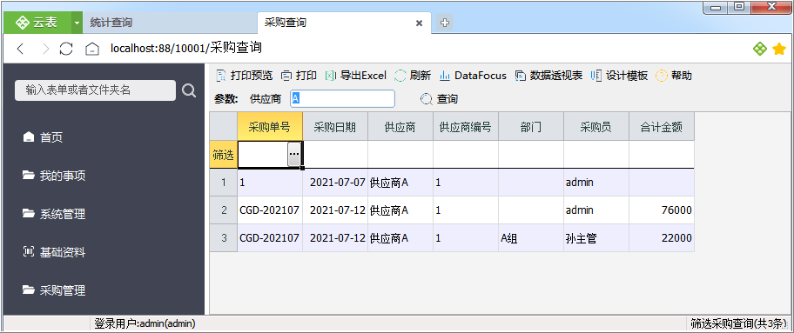Click amount 22000 cell
The width and height of the screenshot is (794, 333).
click(662, 238)
